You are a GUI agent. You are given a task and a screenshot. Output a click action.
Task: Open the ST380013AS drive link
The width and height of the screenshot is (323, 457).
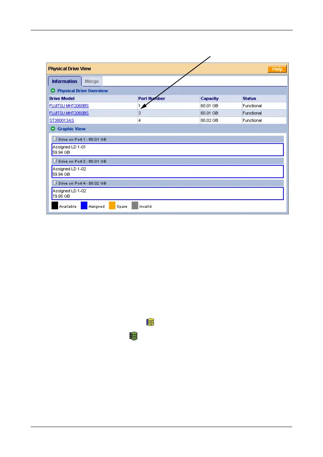pos(62,120)
